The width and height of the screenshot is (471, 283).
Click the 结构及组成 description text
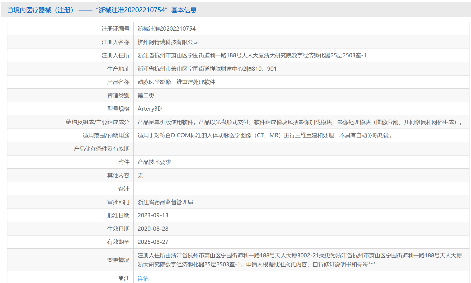(300, 122)
